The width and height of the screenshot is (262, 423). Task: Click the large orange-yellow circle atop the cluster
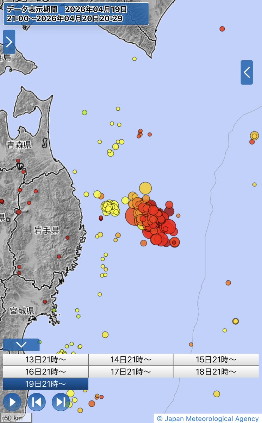[145, 188]
